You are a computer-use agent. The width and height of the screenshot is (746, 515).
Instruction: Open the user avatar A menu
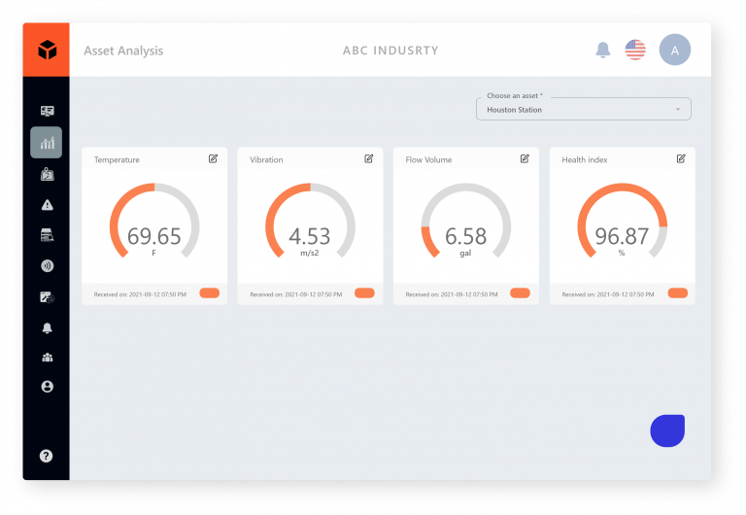click(x=675, y=50)
